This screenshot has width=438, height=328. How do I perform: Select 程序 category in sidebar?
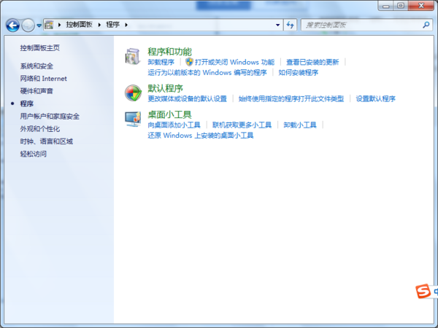pos(27,104)
